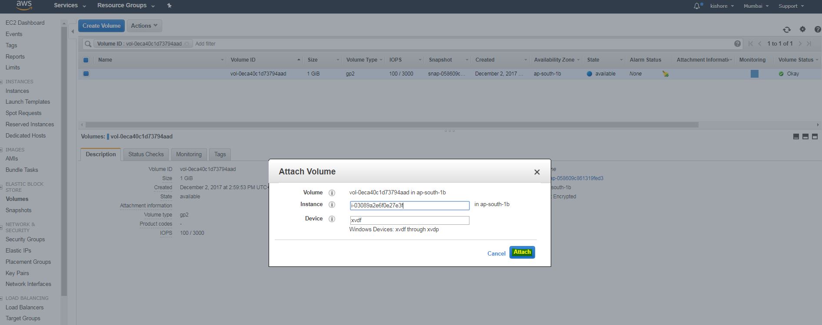
Task: Toggle checkbox for vol-0eca40c1d73794aad row
Action: 86,74
